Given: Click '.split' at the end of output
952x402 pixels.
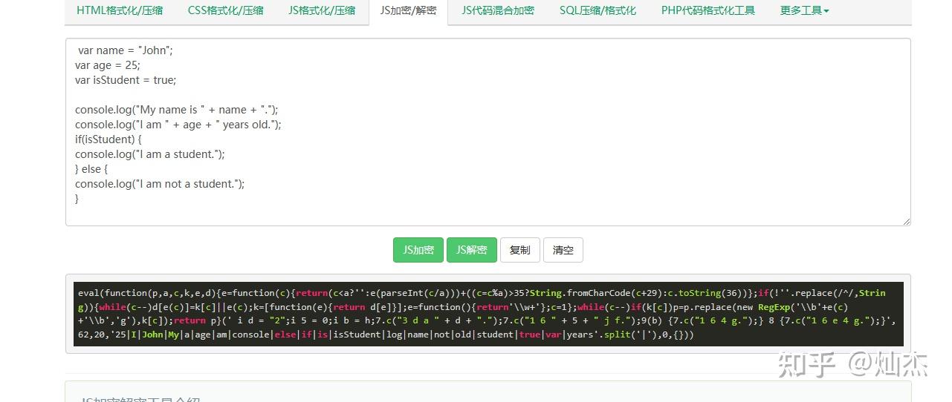Looking at the screenshot, I should pos(609,335).
